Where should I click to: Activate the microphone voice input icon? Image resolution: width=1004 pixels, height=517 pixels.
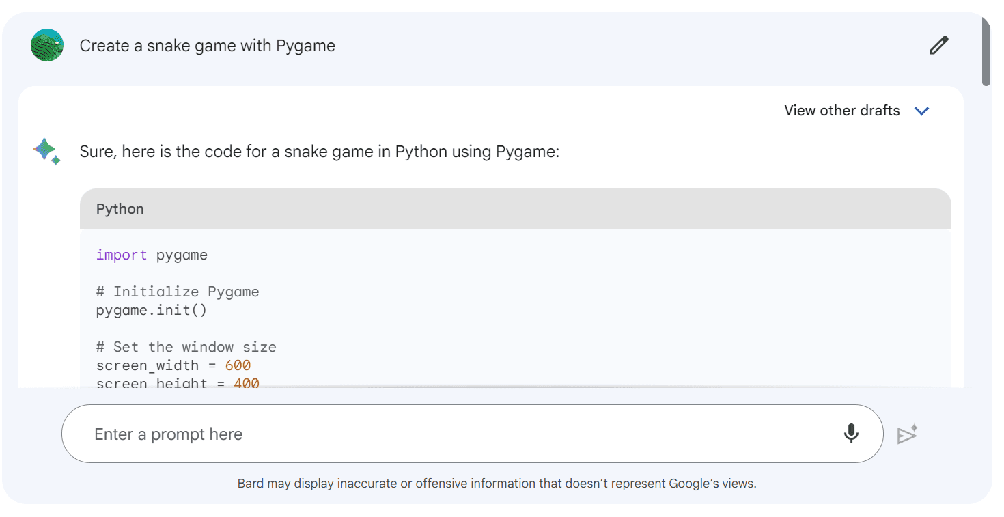(851, 434)
